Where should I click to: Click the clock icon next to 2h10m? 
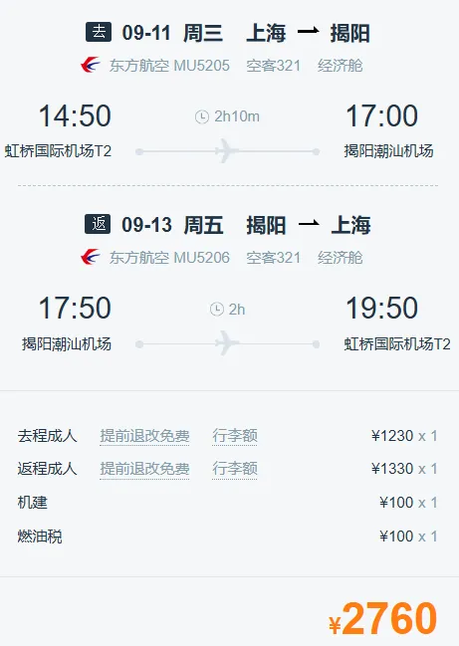pyautogui.click(x=202, y=117)
